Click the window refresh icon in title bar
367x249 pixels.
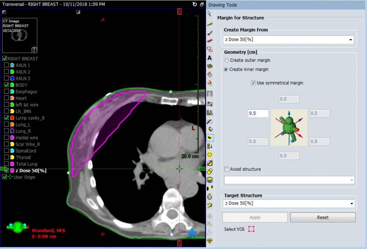pyautogui.click(x=194, y=4)
